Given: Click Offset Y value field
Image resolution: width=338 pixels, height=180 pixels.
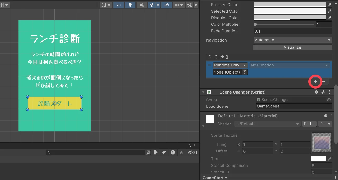Looking at the screenshot, I should pyautogui.click(x=295, y=151).
